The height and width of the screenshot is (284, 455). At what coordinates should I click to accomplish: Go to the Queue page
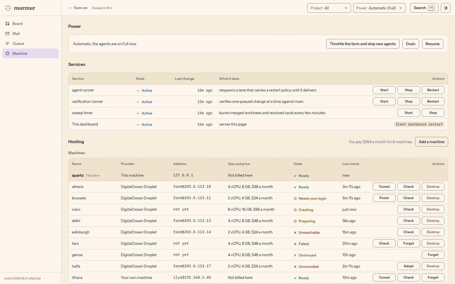click(x=30, y=43)
